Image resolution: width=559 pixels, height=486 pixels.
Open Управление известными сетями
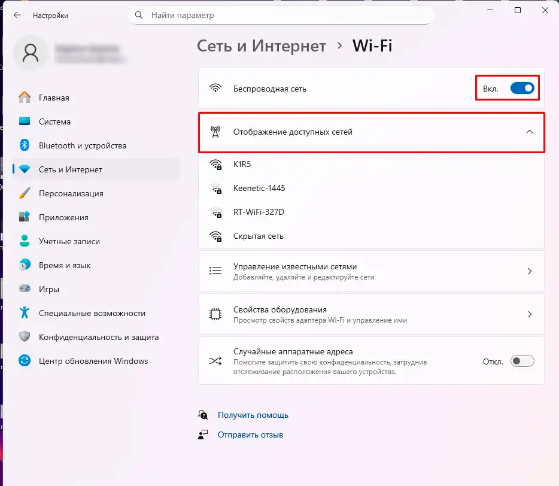pos(371,271)
